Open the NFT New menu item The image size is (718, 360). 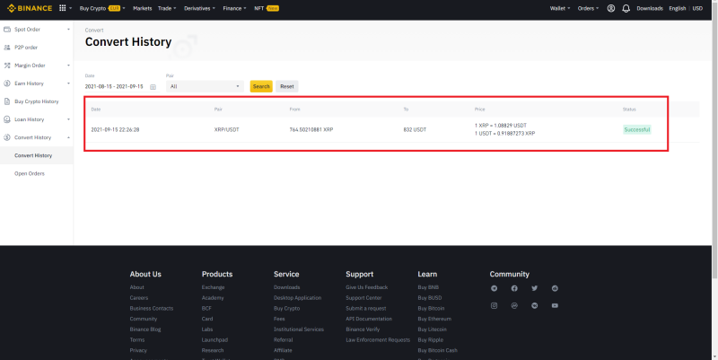pos(267,8)
